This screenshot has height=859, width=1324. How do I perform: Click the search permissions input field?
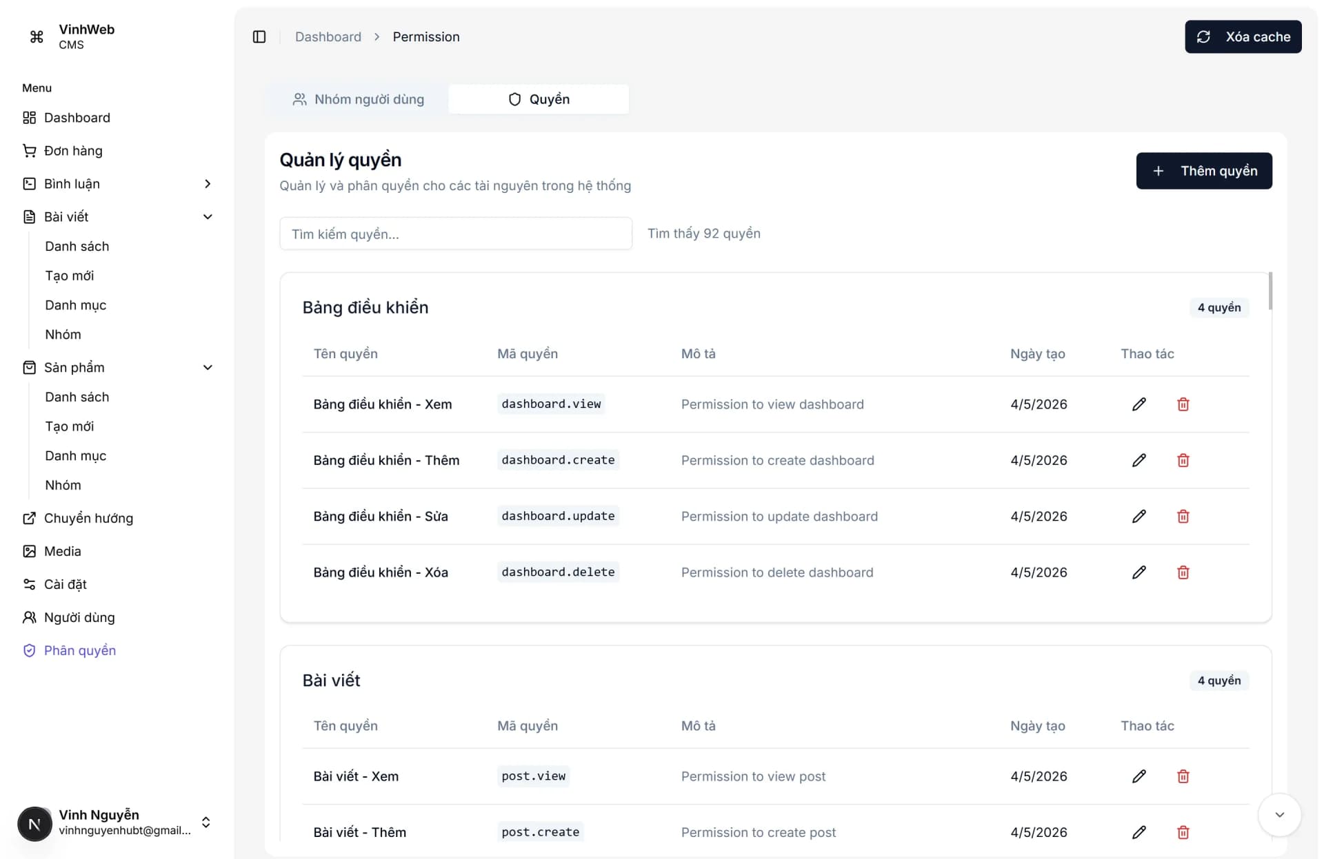point(455,234)
